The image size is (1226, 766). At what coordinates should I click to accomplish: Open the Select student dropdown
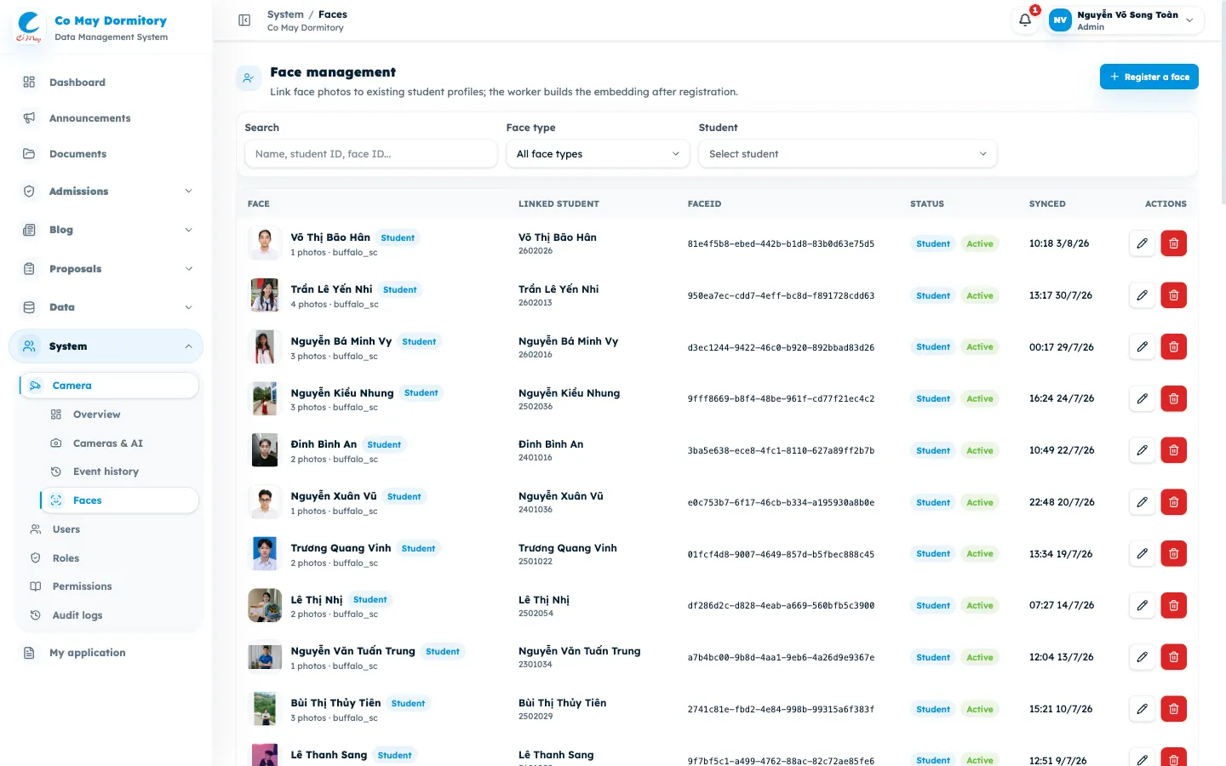click(x=847, y=154)
